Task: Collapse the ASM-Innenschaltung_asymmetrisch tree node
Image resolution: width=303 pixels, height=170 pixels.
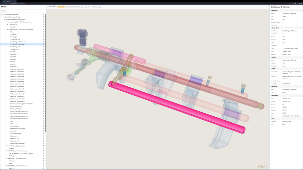Action: coord(5,19)
